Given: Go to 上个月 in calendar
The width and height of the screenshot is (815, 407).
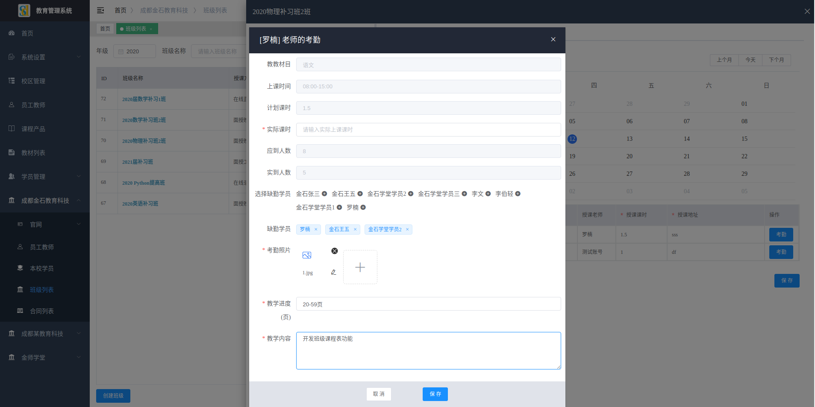Looking at the screenshot, I should pyautogui.click(x=724, y=60).
